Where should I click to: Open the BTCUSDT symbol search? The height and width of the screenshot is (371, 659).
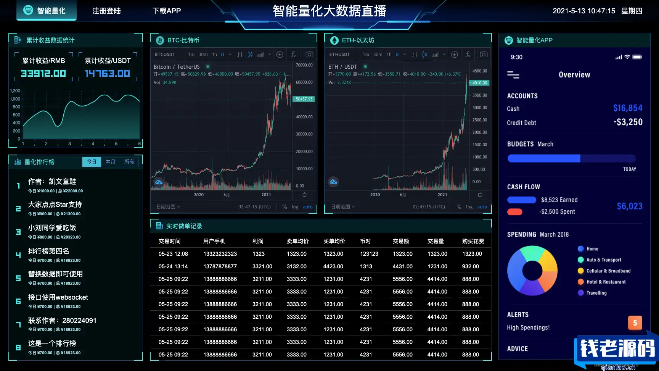(x=165, y=55)
